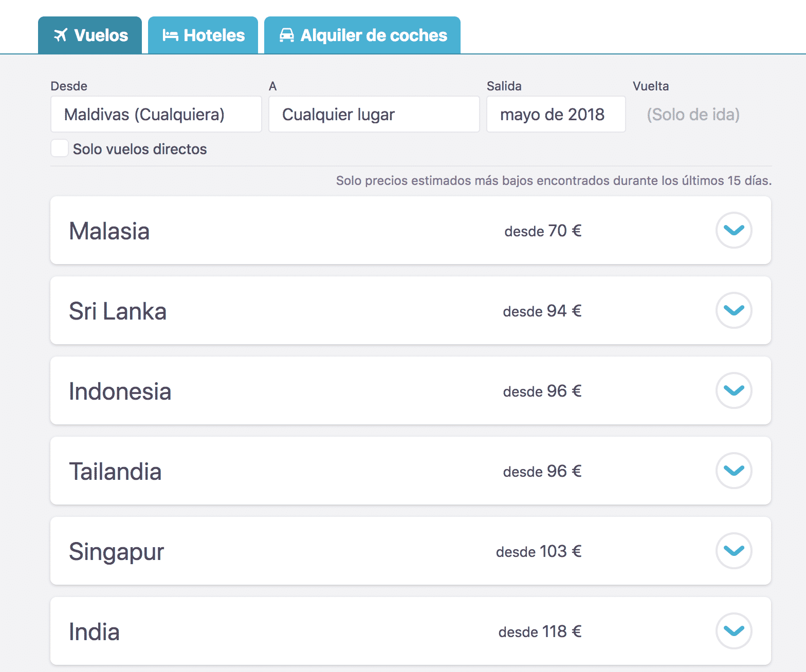Open the Alquiler de coches tab
Screen dimensions: 806x672
pos(362,35)
